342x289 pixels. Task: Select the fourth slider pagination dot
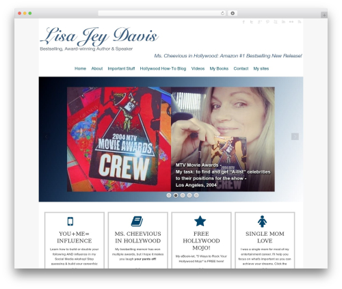tap(189, 195)
